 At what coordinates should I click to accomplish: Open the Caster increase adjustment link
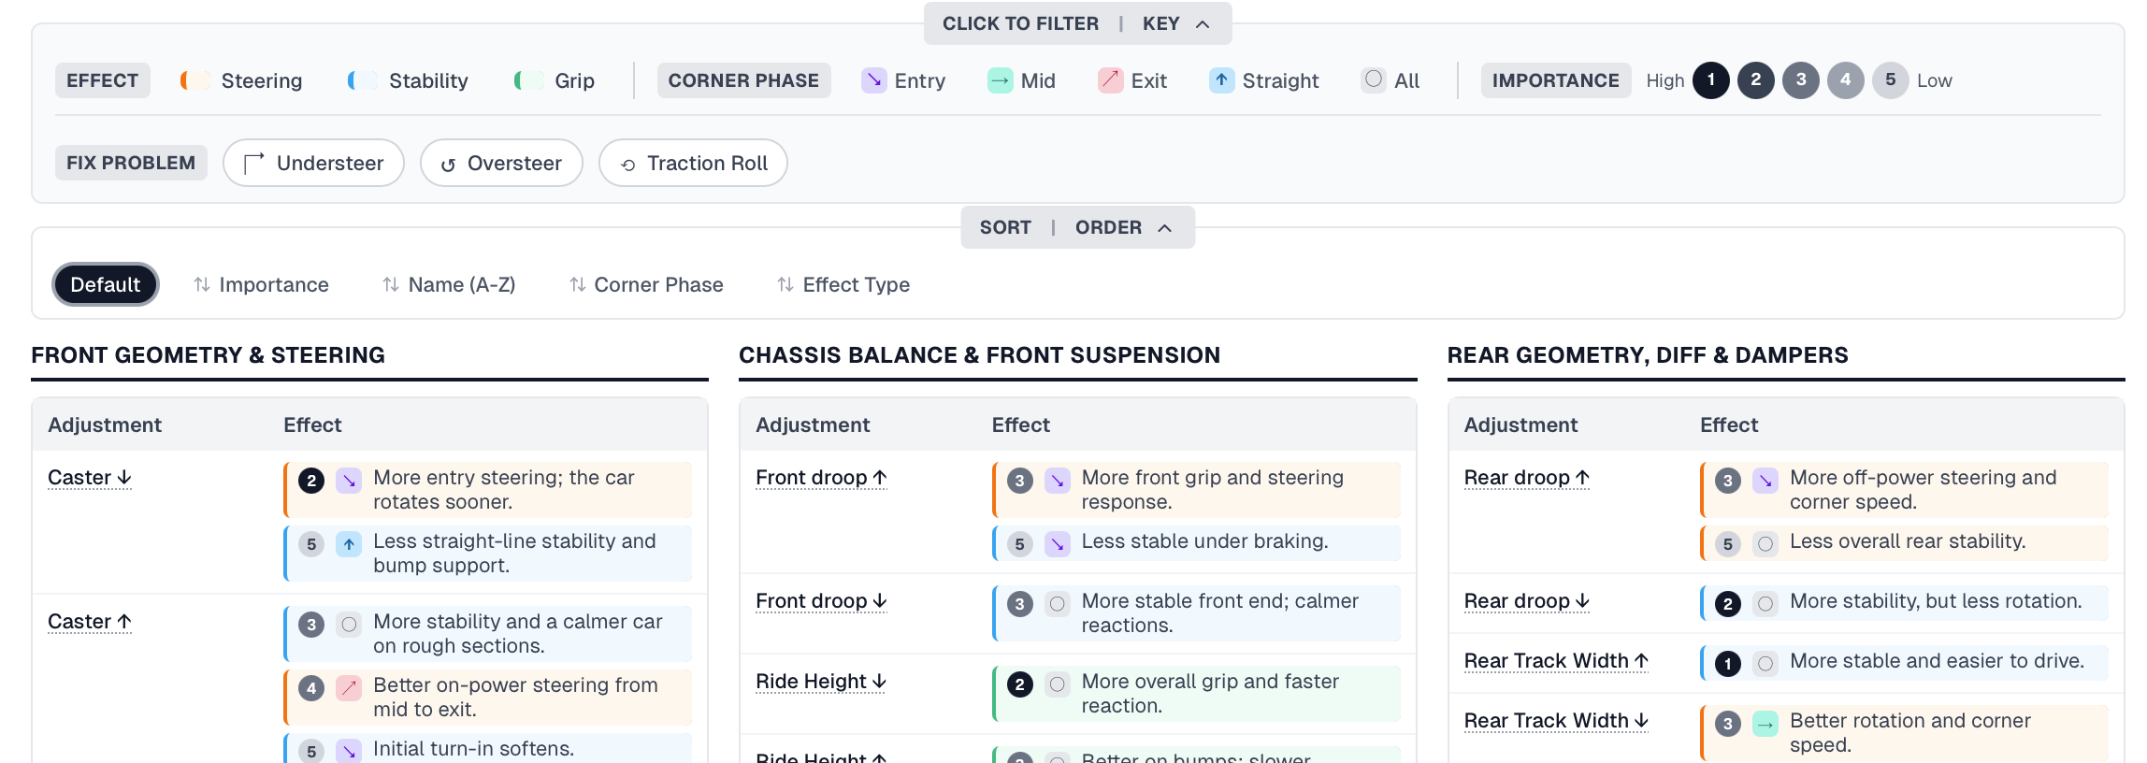coord(90,622)
